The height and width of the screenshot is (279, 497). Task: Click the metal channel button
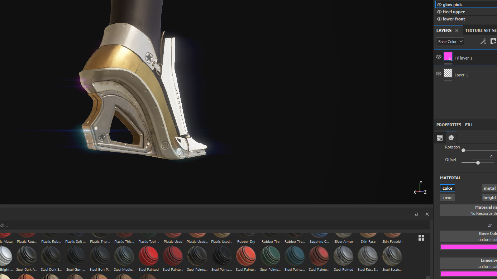click(489, 188)
